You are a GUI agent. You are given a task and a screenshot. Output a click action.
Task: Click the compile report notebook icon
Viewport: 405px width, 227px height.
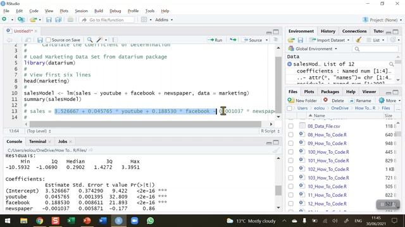click(x=115, y=40)
